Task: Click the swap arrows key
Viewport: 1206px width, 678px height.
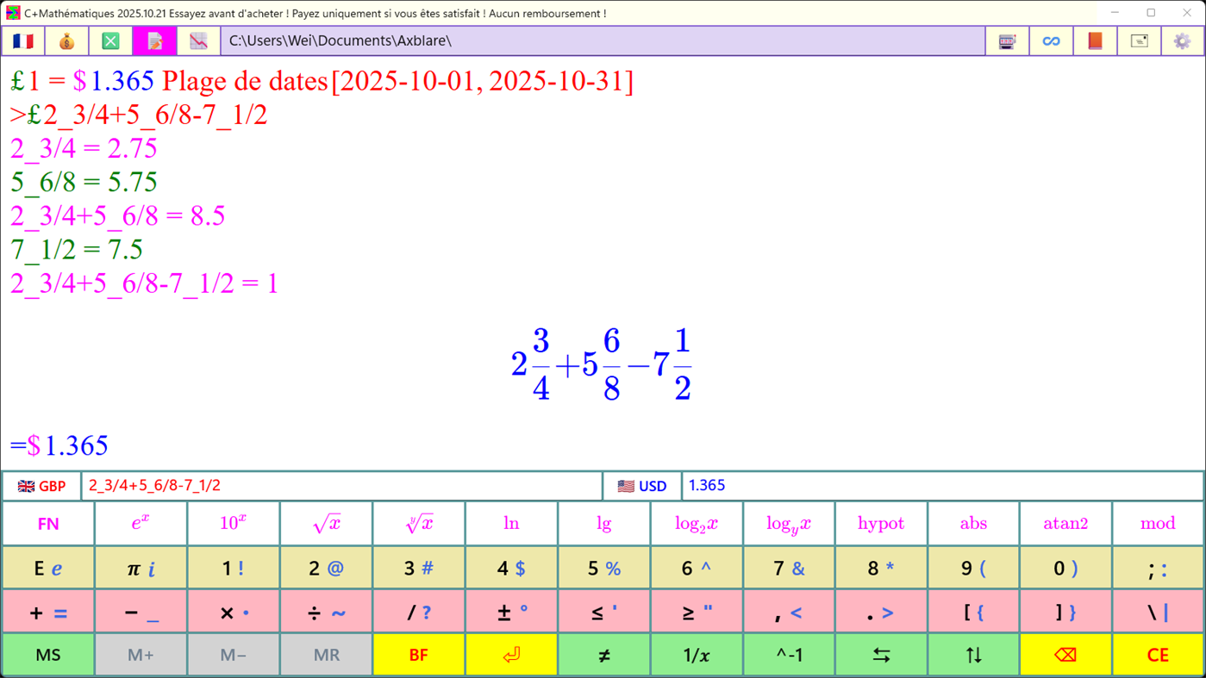Action: pyautogui.click(x=881, y=654)
